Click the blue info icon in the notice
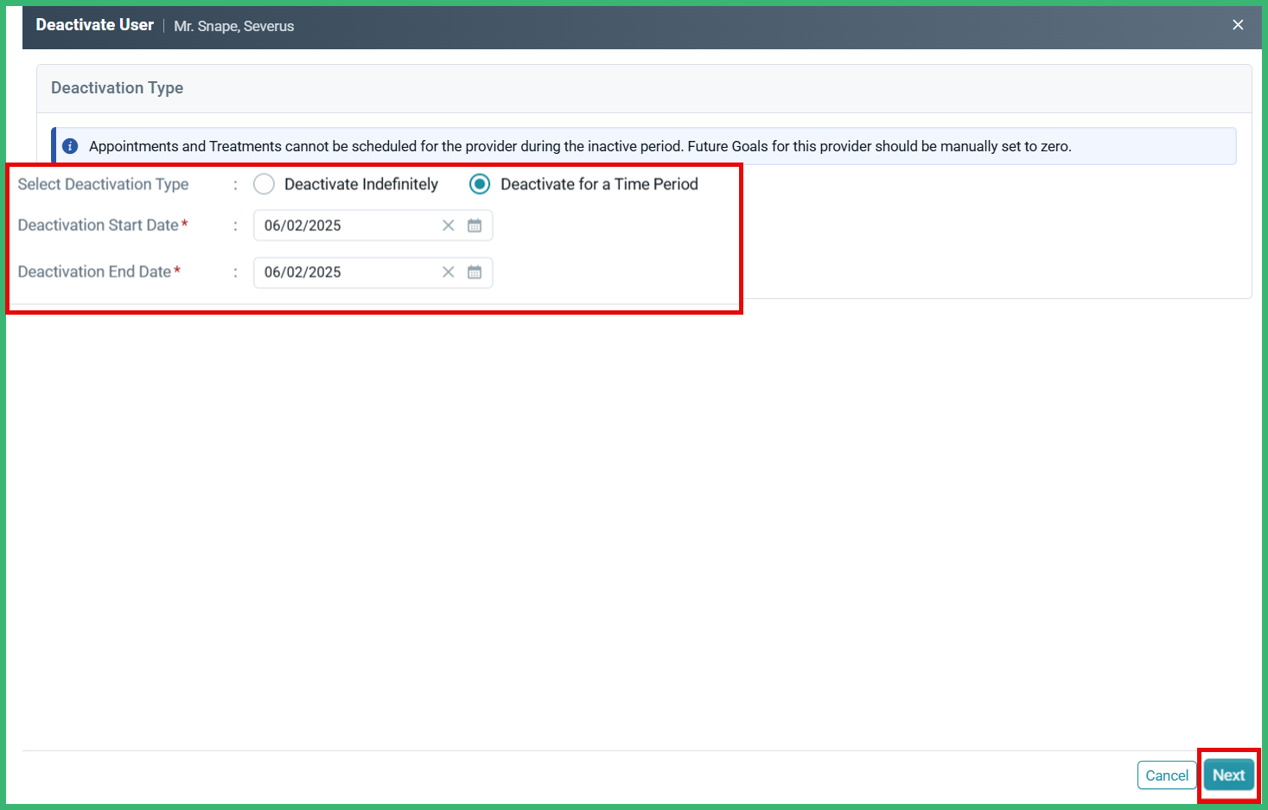The height and width of the screenshot is (810, 1268). pyautogui.click(x=69, y=145)
